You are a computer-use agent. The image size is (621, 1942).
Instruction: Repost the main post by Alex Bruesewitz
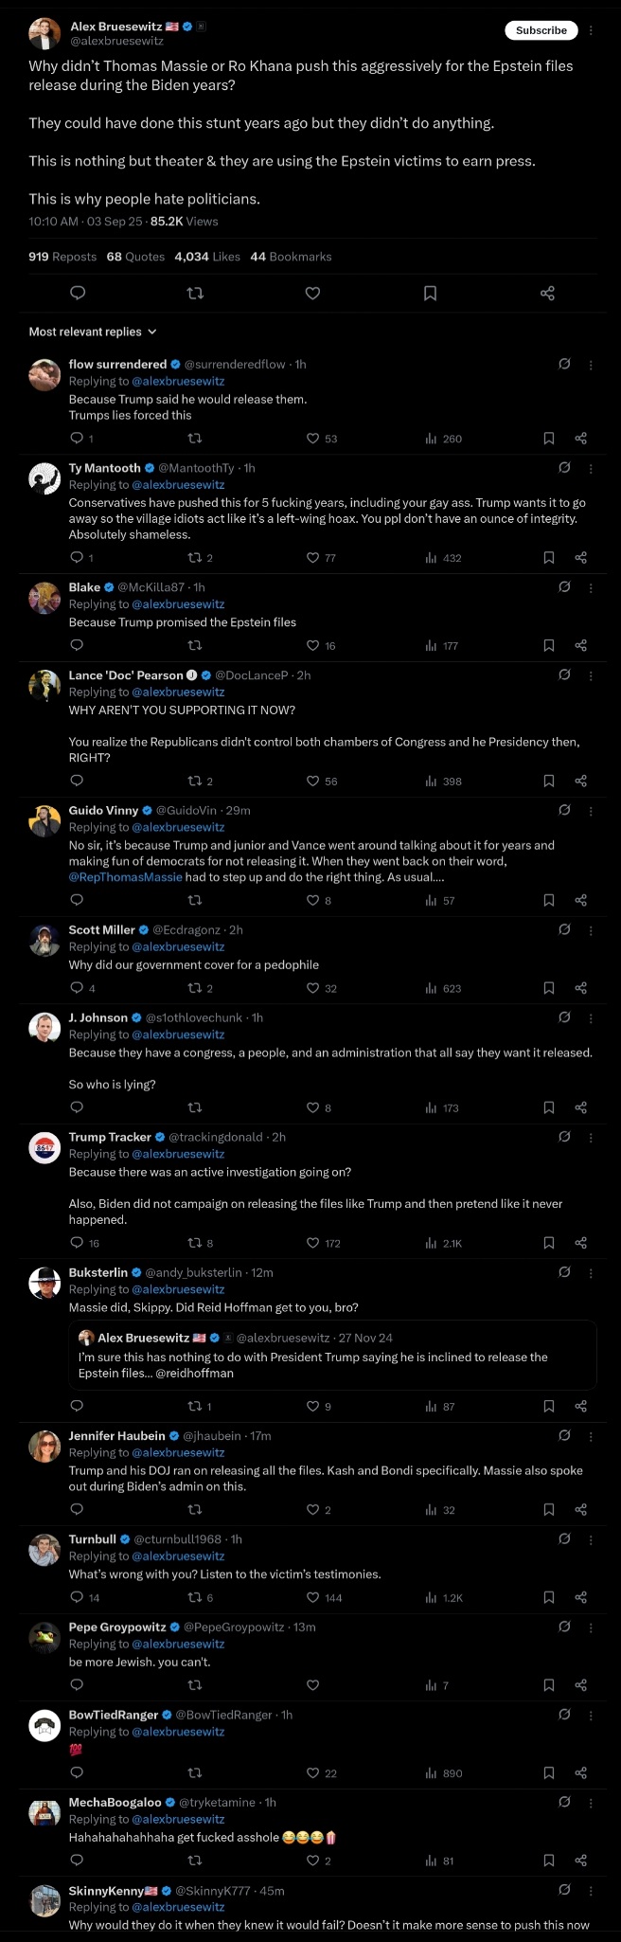pyautogui.click(x=196, y=294)
